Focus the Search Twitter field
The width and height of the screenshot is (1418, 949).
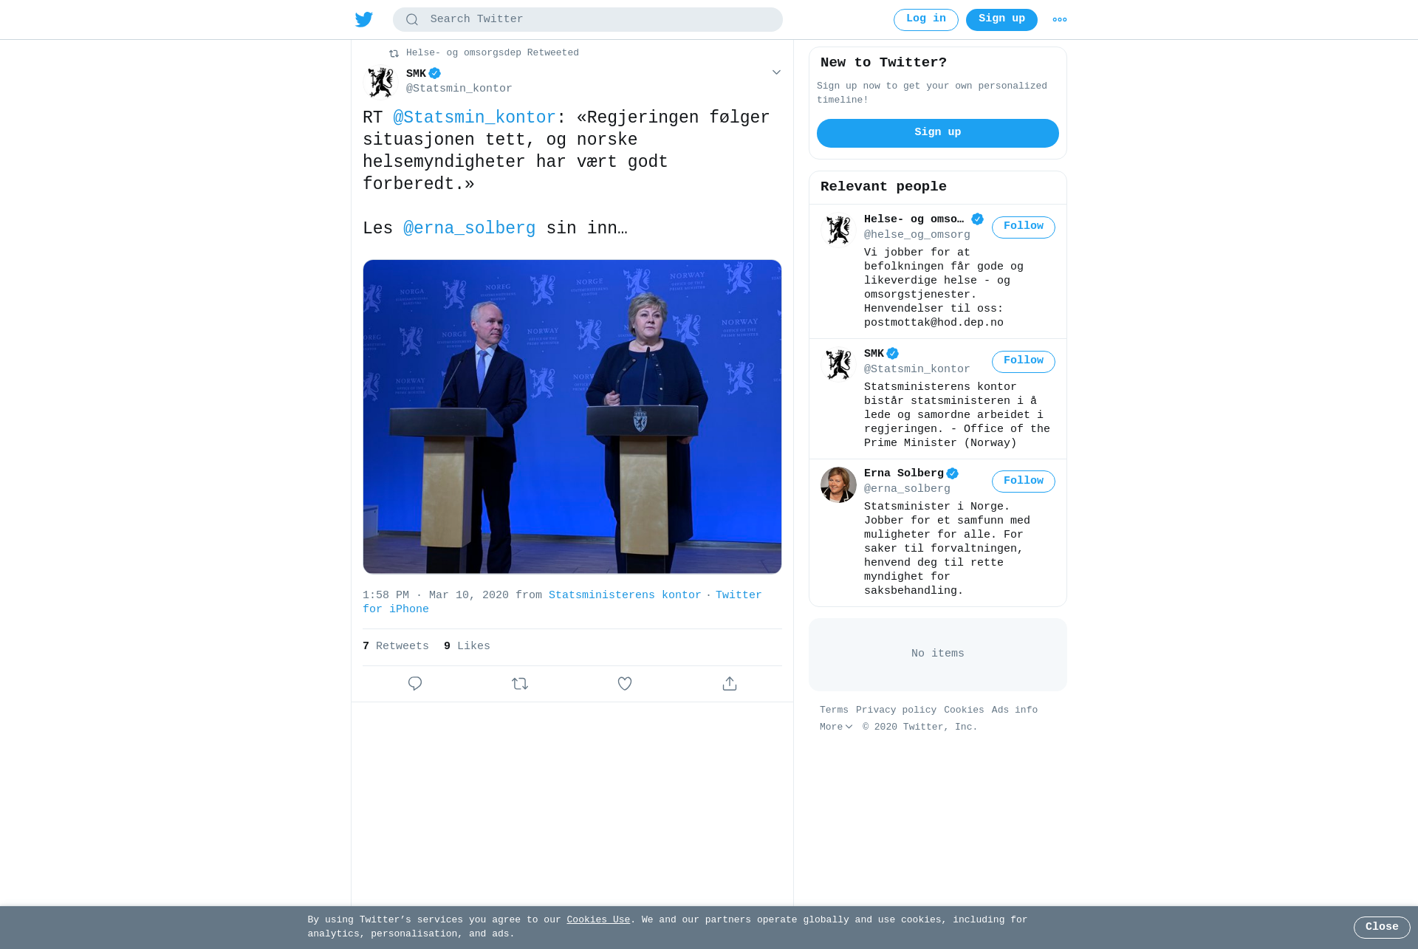pos(588,20)
